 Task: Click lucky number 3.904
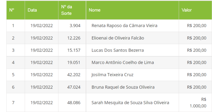pyautogui.click(x=75, y=26)
